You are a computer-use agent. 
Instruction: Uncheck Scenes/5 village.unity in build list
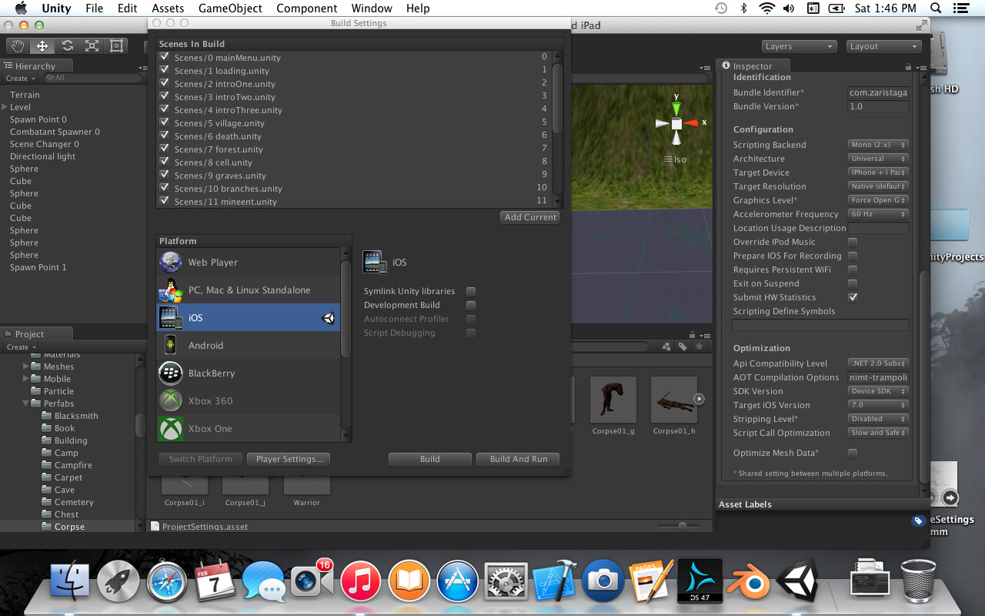click(164, 122)
